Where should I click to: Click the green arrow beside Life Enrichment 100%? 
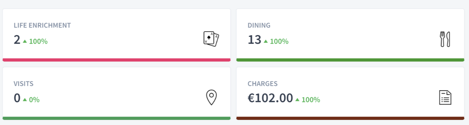(x=25, y=41)
